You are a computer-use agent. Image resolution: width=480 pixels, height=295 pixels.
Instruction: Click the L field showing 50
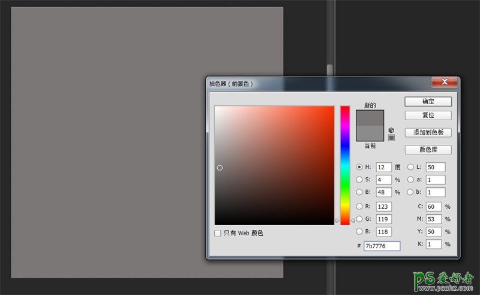pyautogui.click(x=436, y=167)
